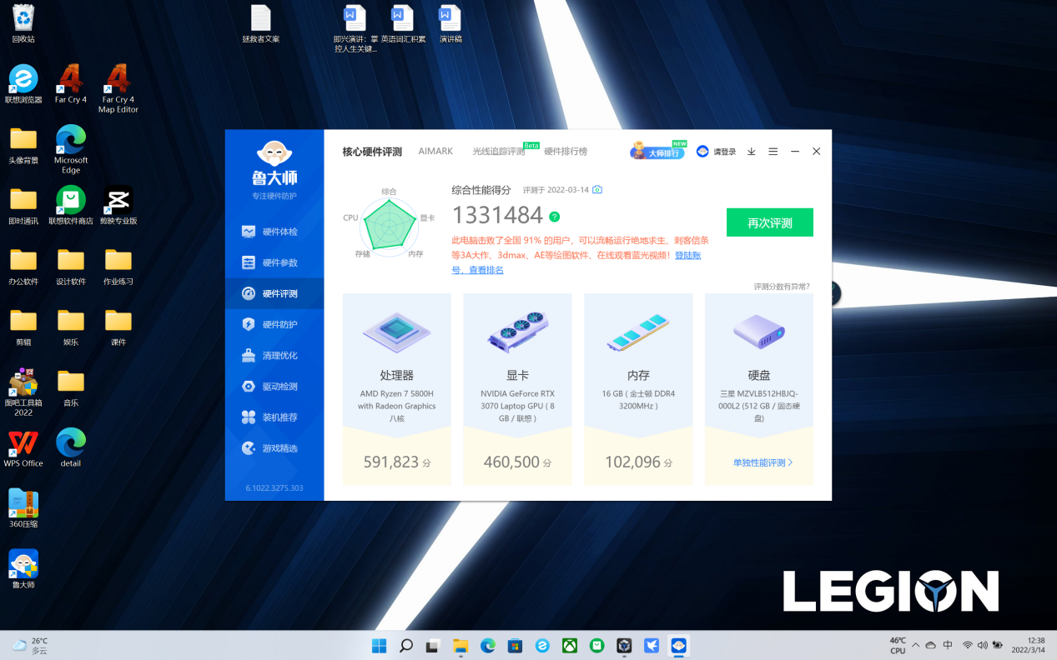Select the Far Cry 4 desktop shortcut
1057x660 pixels.
(71, 84)
